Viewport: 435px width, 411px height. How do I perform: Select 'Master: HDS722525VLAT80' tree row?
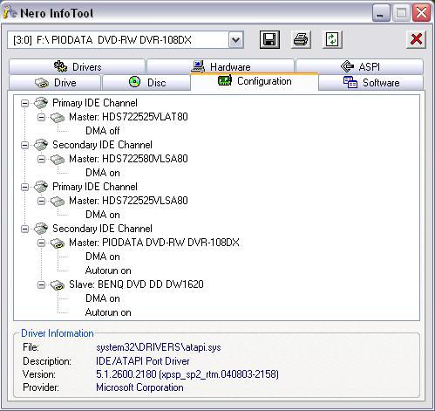(x=128, y=117)
